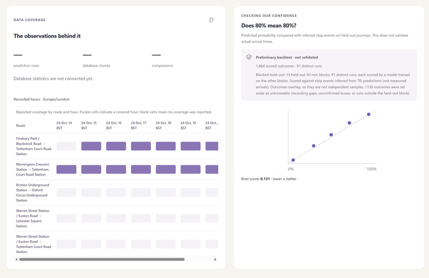Viewport: 429px width, 278px height.
Task: Click the highest calibration point on the chart
Action: tap(368, 114)
